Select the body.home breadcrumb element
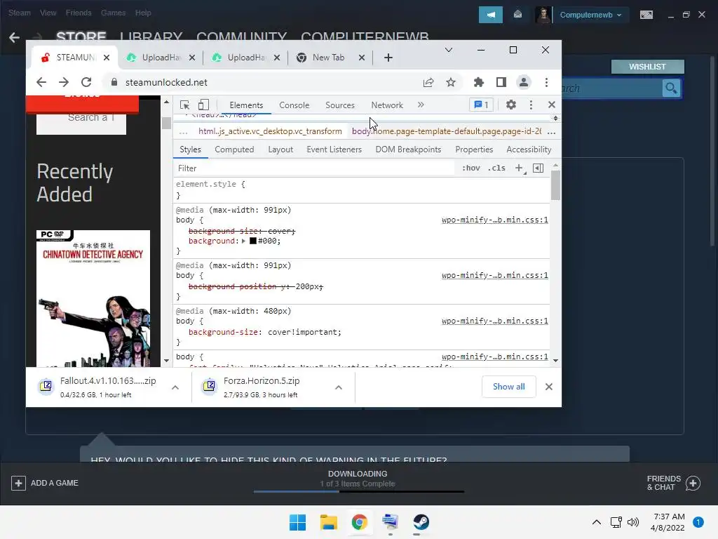718x539 pixels. pyautogui.click(x=447, y=131)
